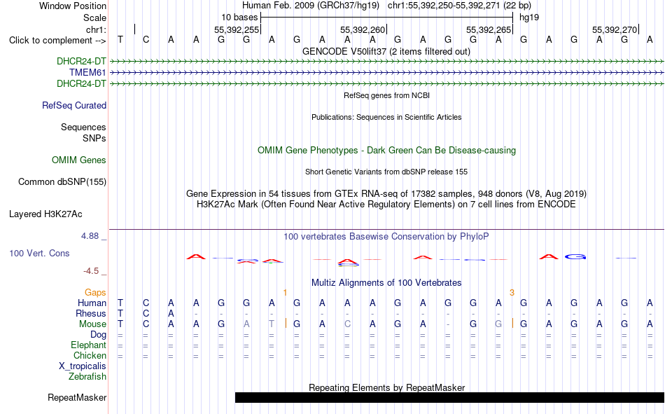Click '100 vertebrates Basewise Conservation by PhyloP' title

(386, 237)
